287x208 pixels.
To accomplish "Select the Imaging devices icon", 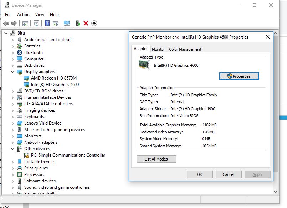I will 20,110.
